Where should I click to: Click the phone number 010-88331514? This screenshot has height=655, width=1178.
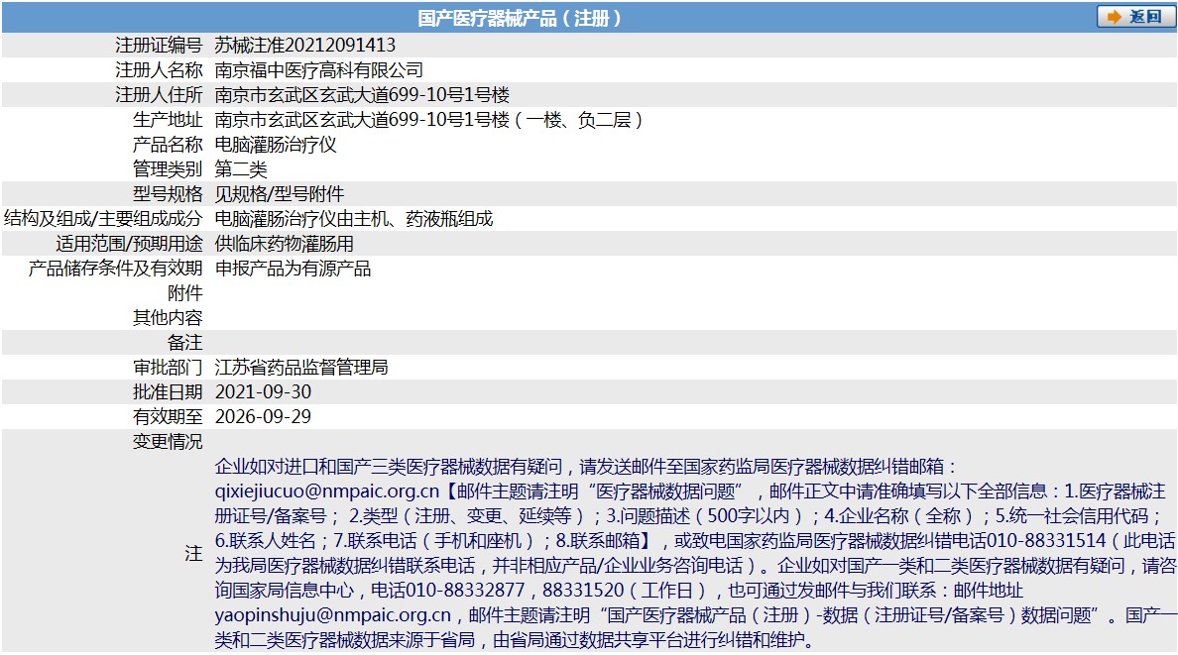[1046, 541]
